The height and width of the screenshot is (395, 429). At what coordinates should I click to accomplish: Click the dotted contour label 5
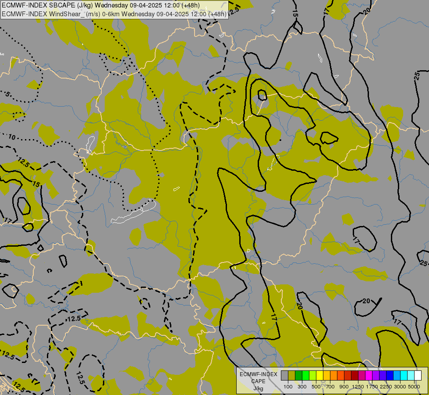[7, 94]
